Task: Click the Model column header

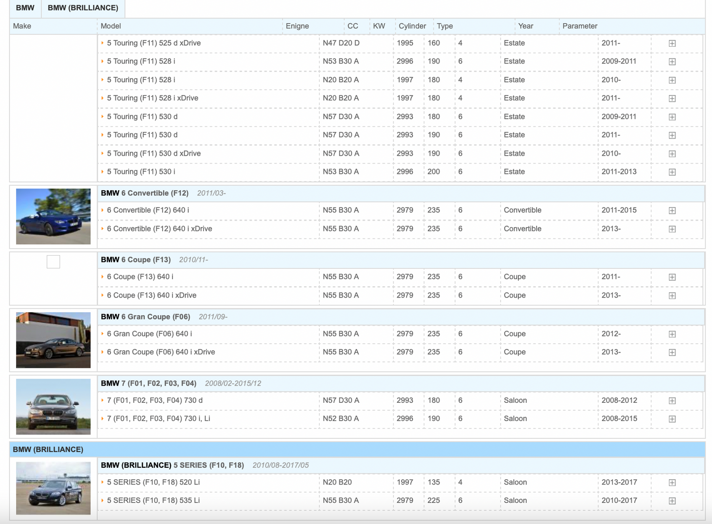Action: point(110,26)
